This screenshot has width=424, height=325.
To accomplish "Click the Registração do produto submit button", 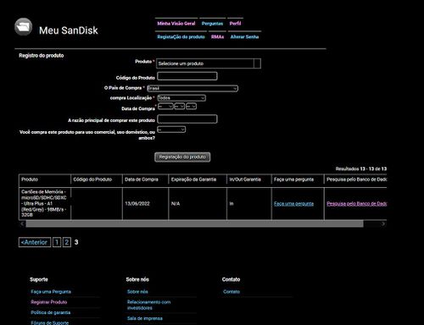I will click(182, 157).
